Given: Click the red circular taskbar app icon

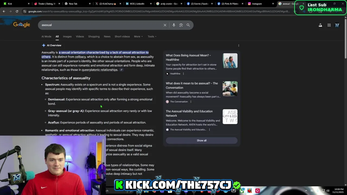Looking at the screenshot, I should pos(258,191).
